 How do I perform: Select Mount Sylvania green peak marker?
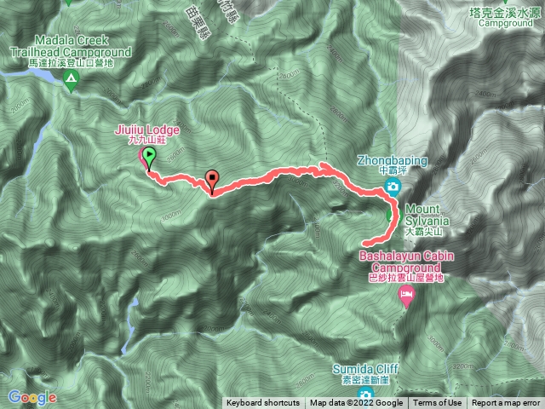tap(394, 216)
